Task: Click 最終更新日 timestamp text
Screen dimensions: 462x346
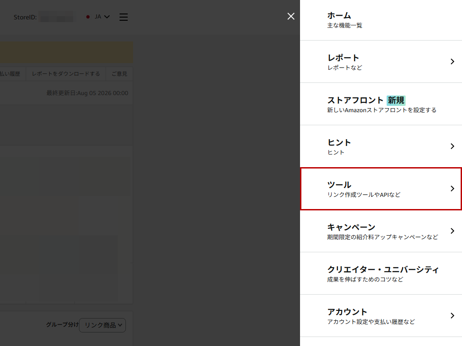Action: click(87, 93)
